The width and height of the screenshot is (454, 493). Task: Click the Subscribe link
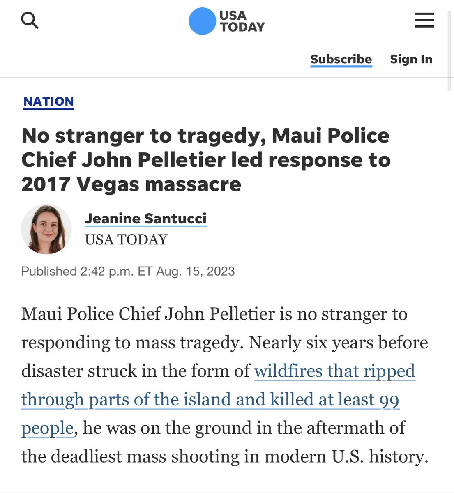point(341,59)
